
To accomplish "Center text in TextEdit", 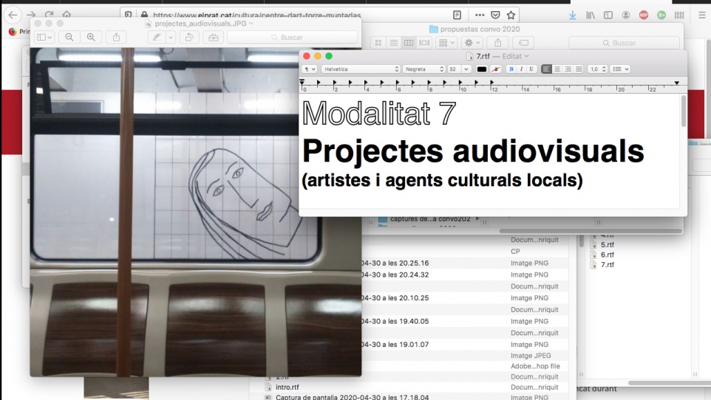I will coord(557,69).
